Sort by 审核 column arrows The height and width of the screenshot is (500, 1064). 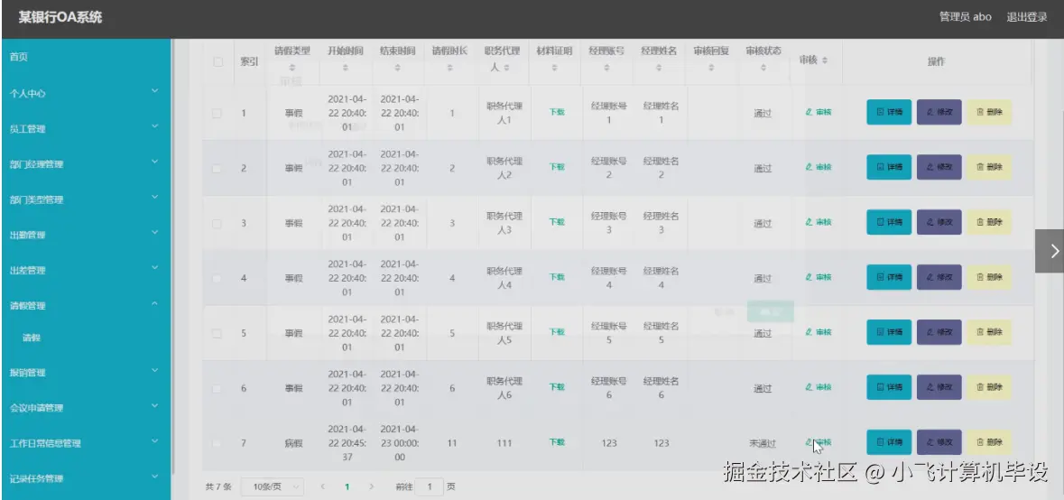tap(825, 60)
